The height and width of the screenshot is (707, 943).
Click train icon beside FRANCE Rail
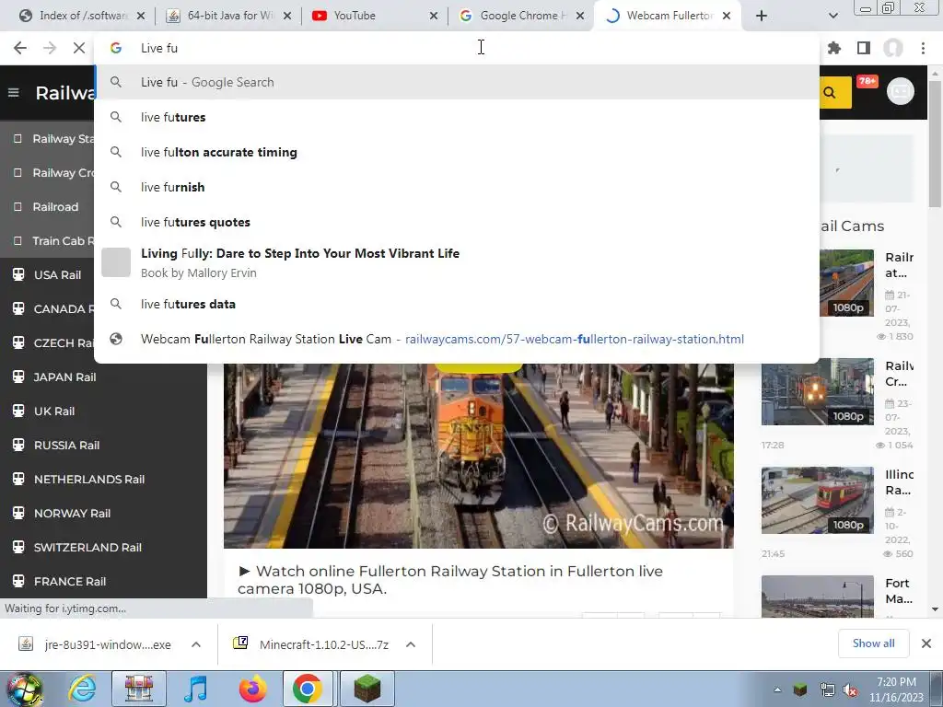tap(18, 581)
